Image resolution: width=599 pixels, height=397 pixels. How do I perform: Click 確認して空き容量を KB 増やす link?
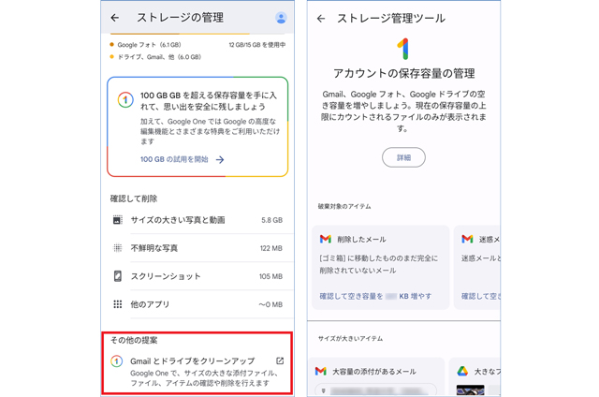(375, 296)
